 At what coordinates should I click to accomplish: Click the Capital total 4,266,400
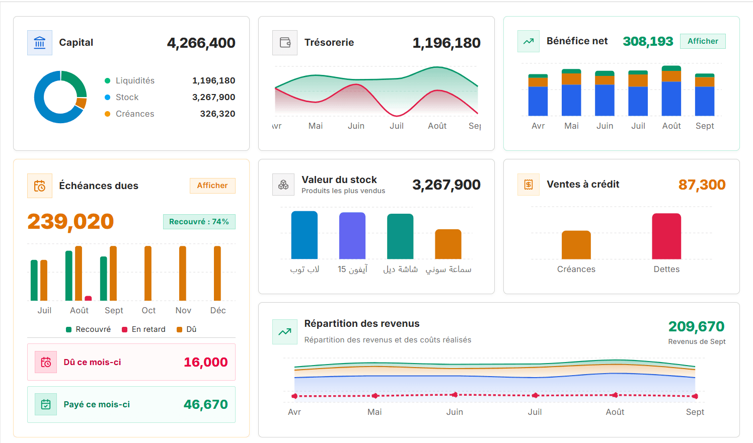(x=201, y=43)
